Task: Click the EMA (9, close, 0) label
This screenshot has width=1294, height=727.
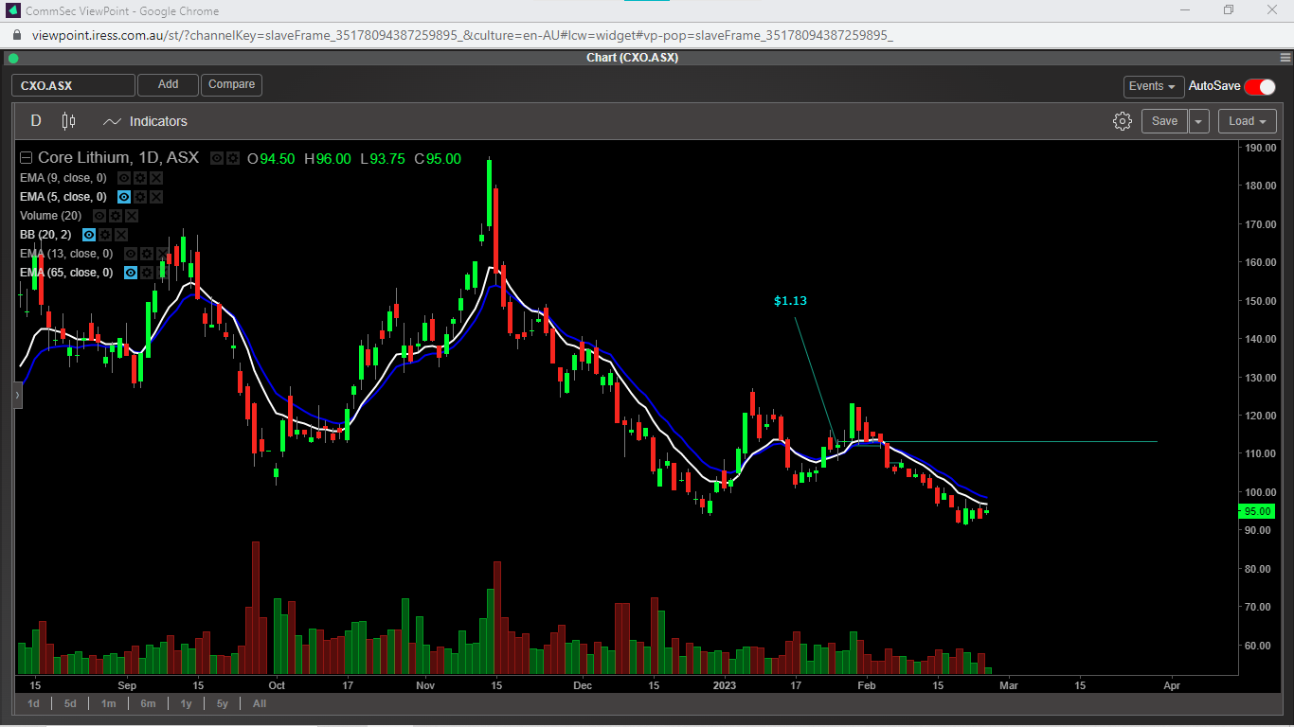Action: (63, 178)
